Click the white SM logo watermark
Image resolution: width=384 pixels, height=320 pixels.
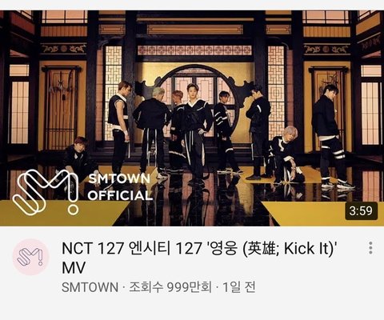point(46,192)
